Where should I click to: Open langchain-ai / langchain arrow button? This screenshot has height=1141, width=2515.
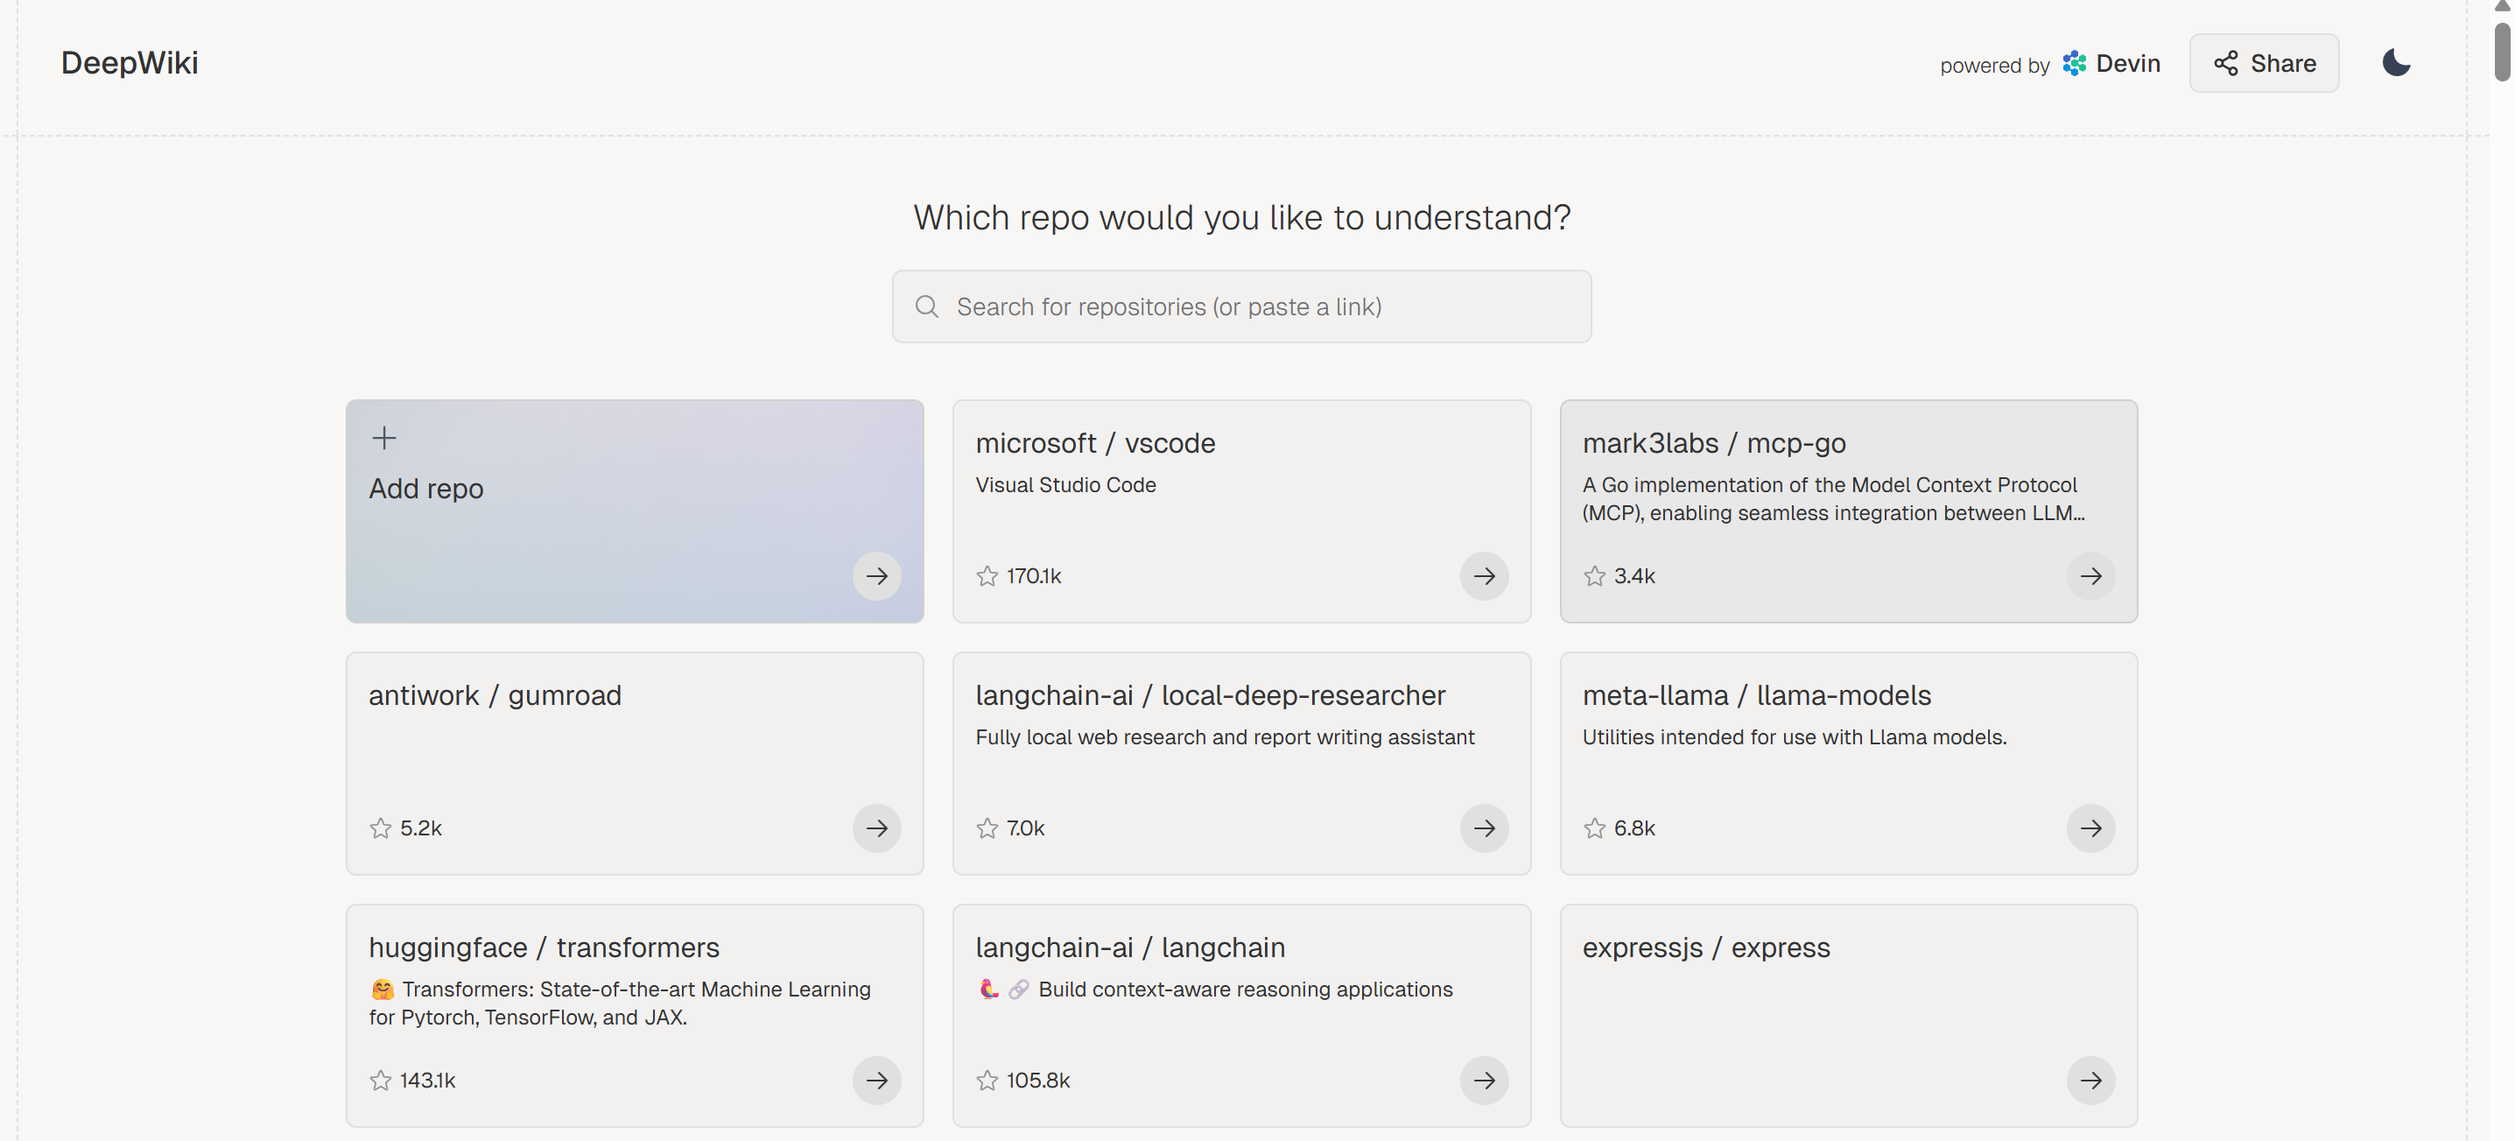[x=1483, y=1080]
